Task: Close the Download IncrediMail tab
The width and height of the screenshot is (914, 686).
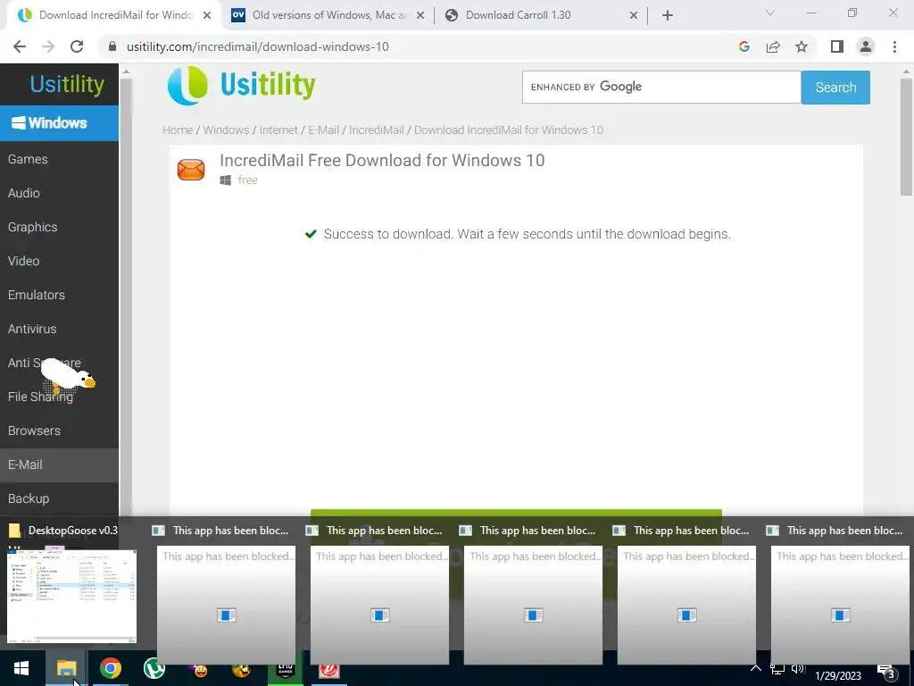Action: 207,15
